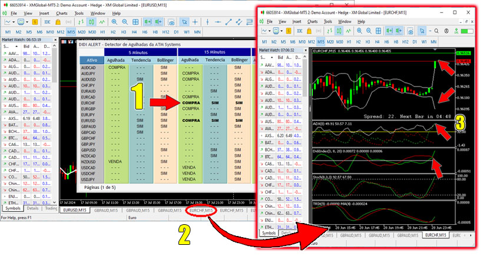Toggle chart shift in EURUSD window

coord(158,22)
